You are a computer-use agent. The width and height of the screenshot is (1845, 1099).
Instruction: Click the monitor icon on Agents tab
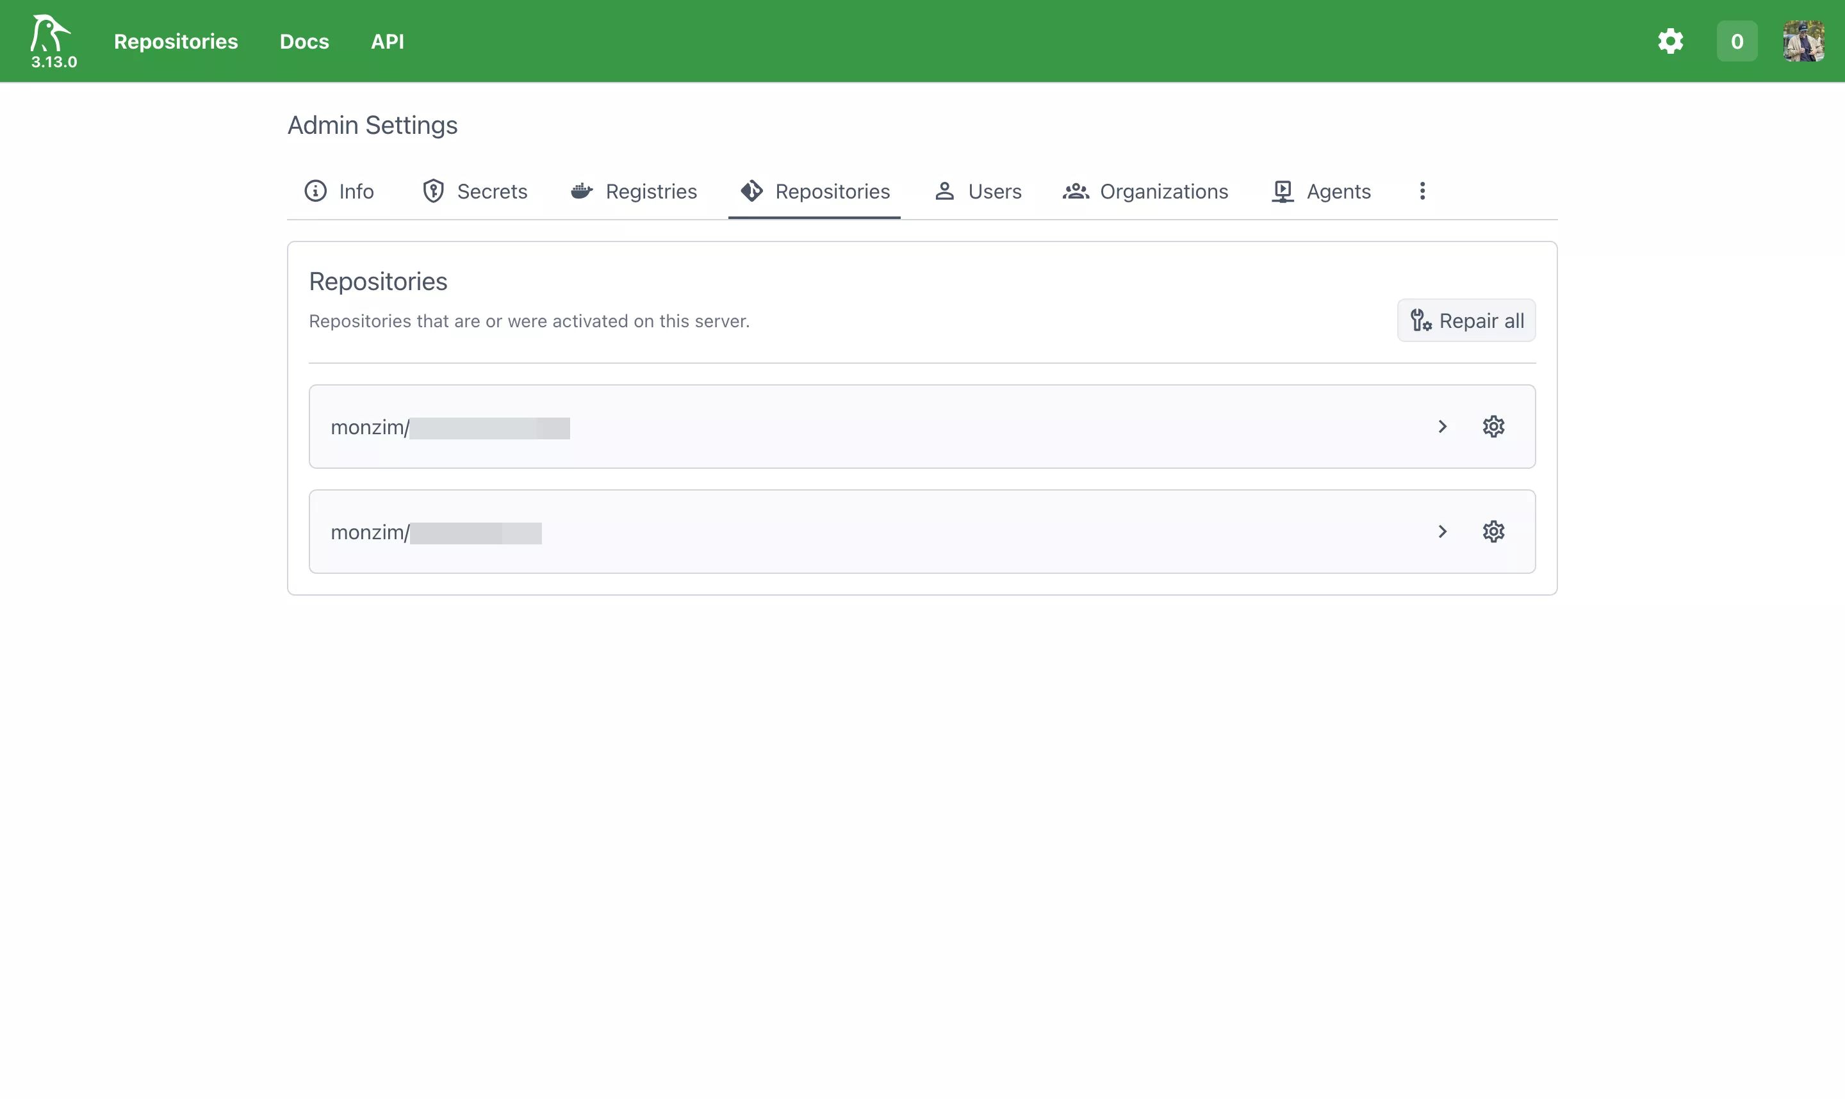tap(1283, 191)
